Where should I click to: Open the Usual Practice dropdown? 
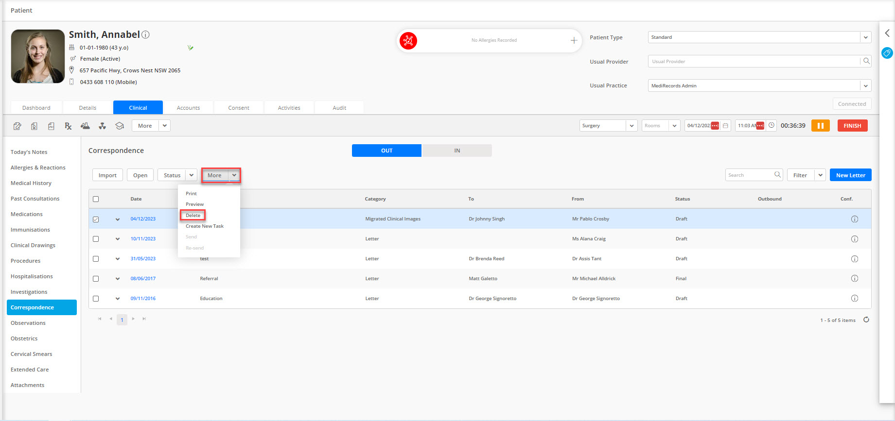tap(865, 85)
